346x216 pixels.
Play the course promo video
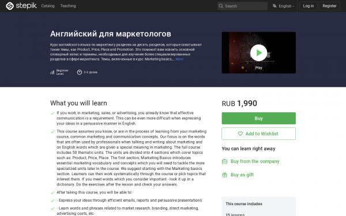(x=258, y=52)
